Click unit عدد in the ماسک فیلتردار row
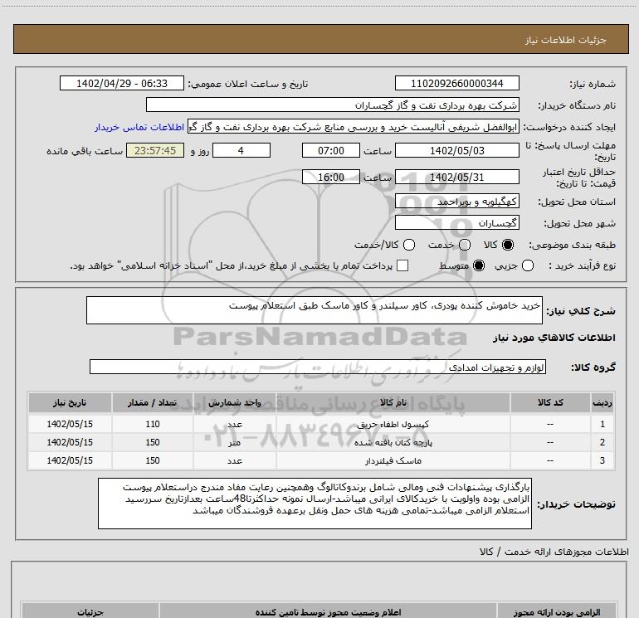Viewport: 639px width, 618px height. 234,460
